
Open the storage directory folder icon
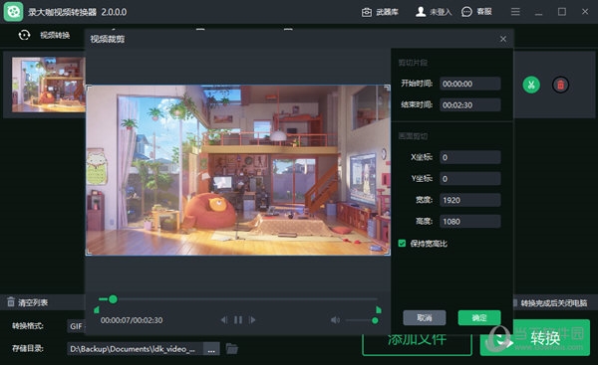(231, 349)
